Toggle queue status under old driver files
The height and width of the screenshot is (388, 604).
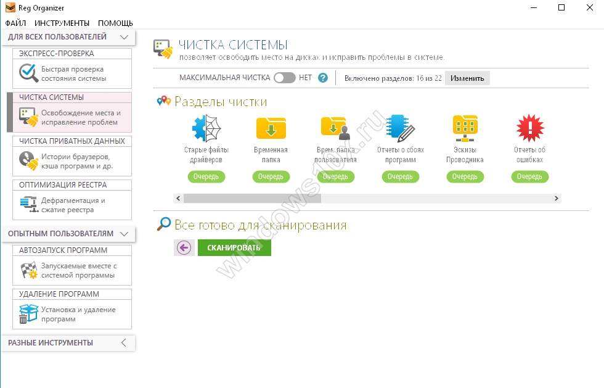click(206, 177)
